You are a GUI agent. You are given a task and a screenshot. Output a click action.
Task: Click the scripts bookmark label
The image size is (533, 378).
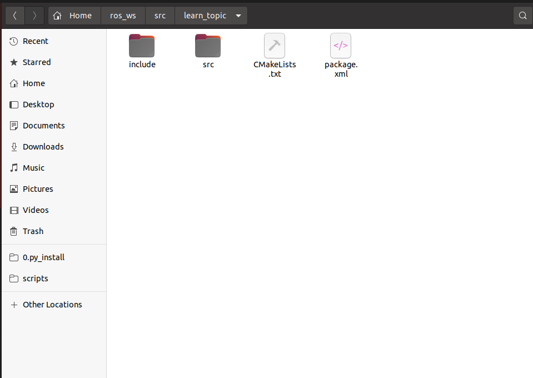click(x=36, y=278)
